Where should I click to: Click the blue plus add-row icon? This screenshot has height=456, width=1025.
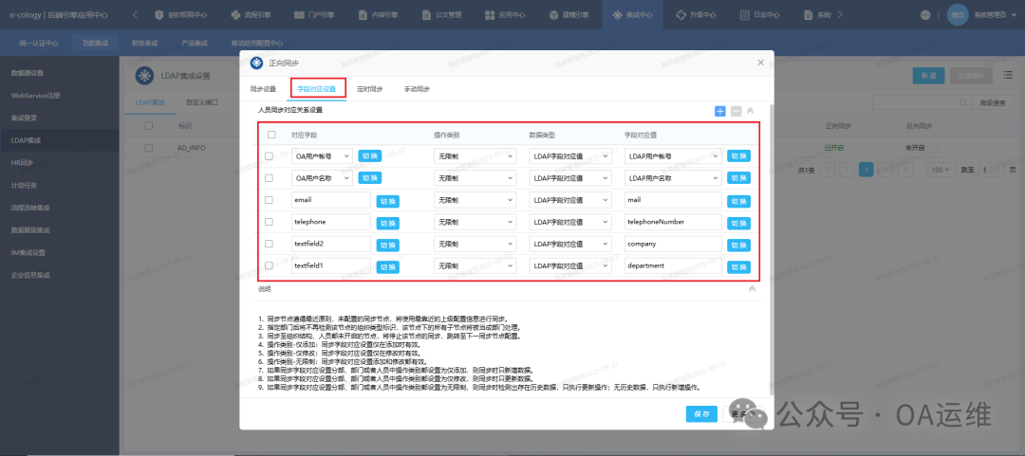point(720,111)
